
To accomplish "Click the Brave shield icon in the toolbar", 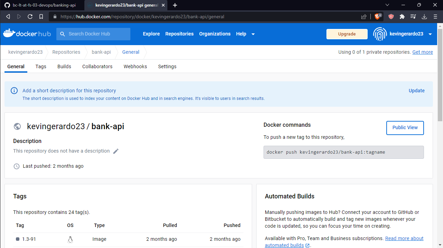I will point(391,17).
